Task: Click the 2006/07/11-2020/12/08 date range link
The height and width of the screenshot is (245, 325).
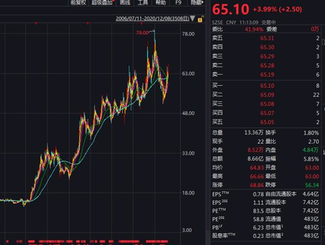Action: tap(152, 18)
